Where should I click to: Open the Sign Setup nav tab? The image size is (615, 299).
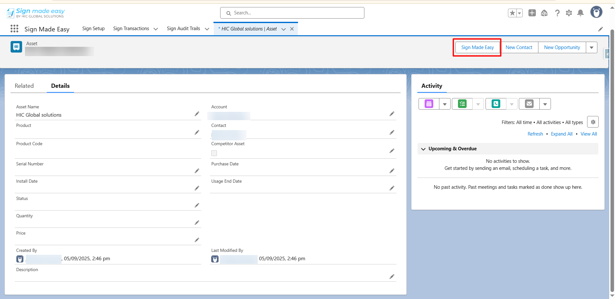93,29
